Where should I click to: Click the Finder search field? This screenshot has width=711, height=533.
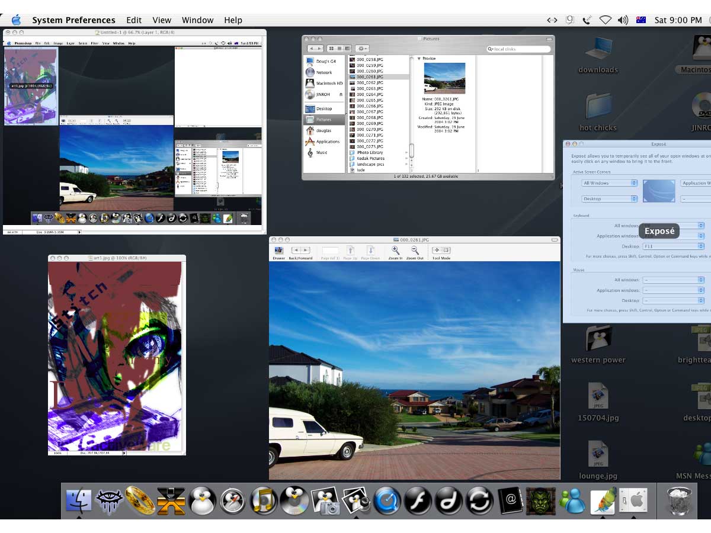pos(518,49)
